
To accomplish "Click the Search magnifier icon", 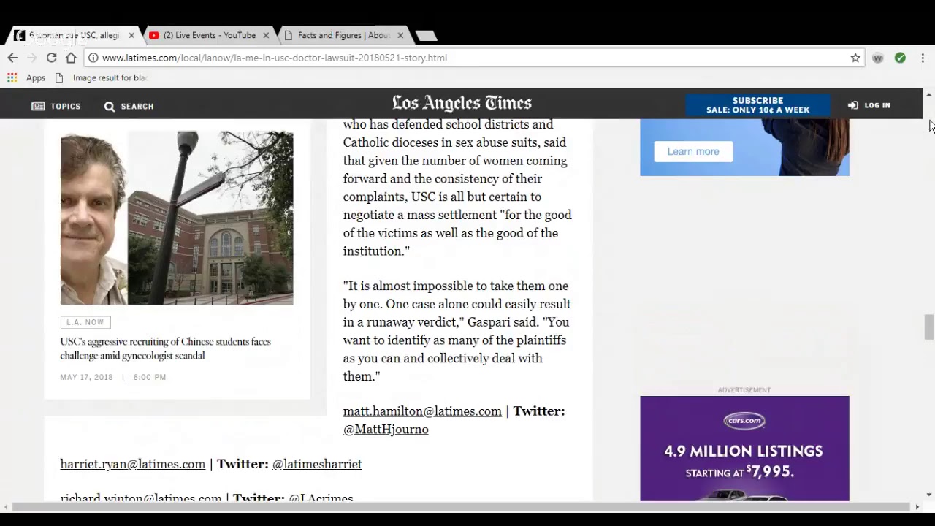I will click(110, 107).
